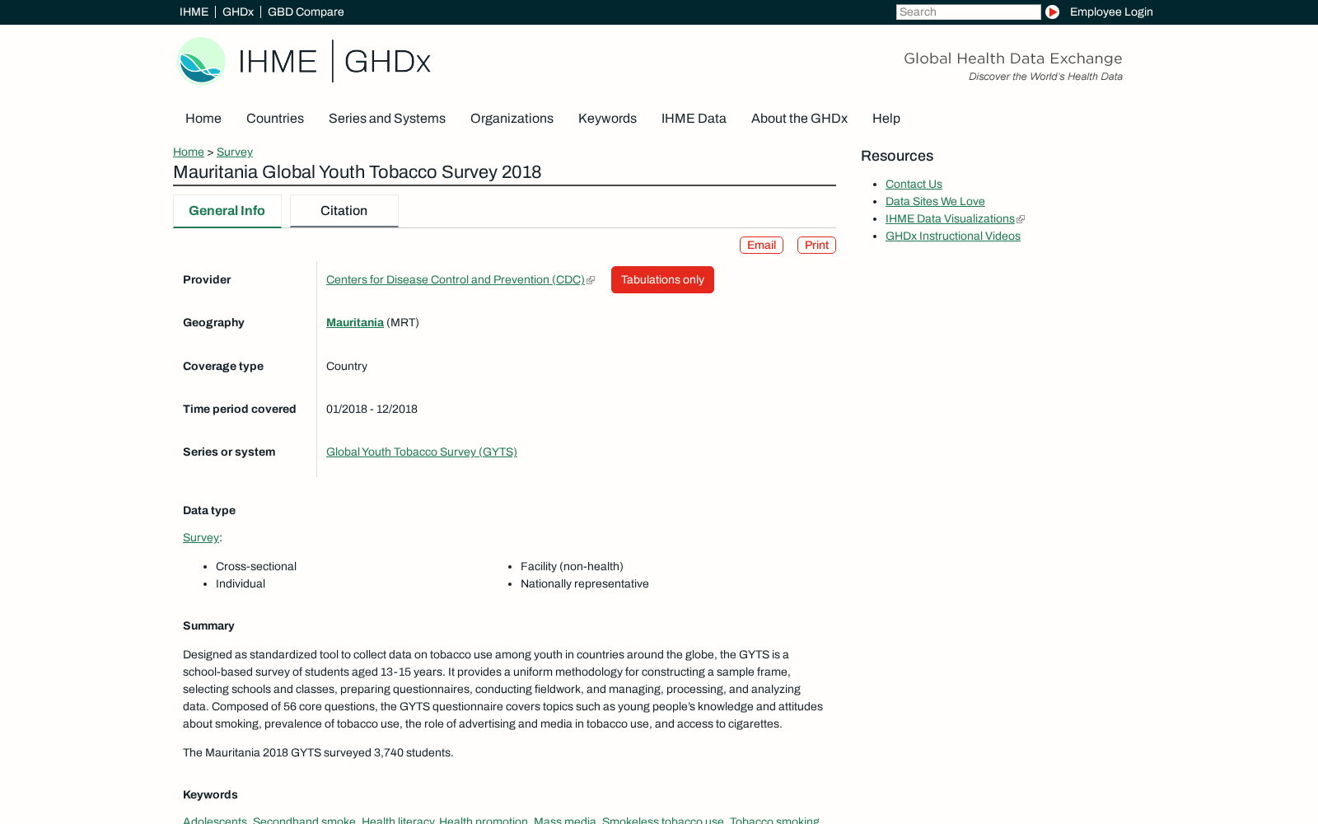Viewport: 1318px width, 824px height.
Task: Click the Provider row label
Action: [207, 280]
